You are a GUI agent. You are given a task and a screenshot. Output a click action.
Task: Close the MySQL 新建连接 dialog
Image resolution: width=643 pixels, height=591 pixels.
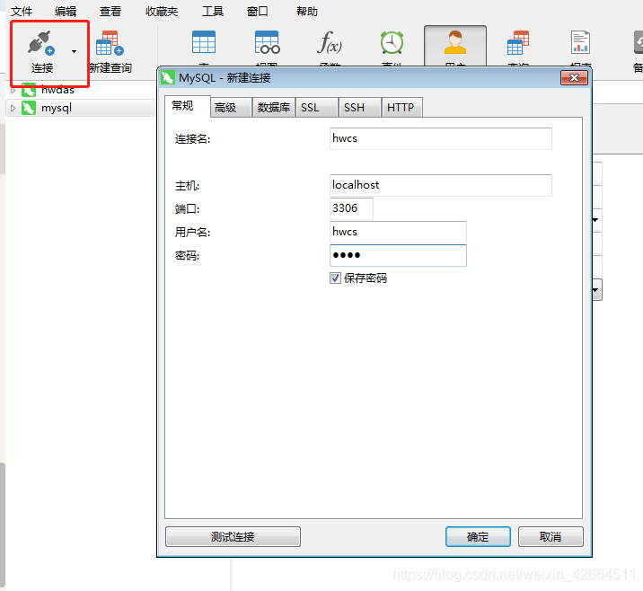(x=574, y=77)
